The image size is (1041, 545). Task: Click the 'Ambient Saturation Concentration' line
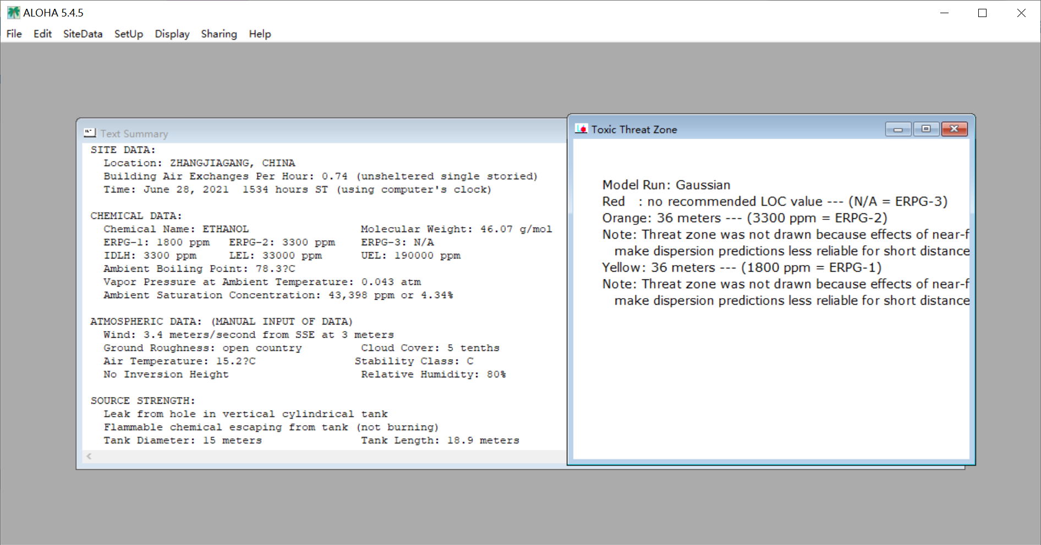(278, 295)
